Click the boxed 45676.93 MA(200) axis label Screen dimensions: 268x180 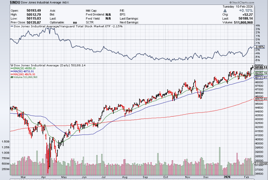tap(261, 99)
